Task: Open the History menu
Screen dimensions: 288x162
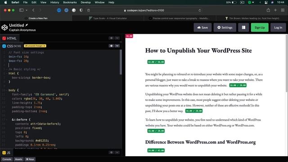Action: (x=54, y=2)
